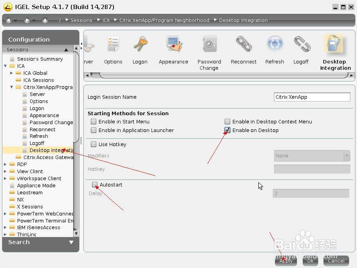Select Reconnect in the tree
The width and height of the screenshot is (357, 268).
coord(42,129)
